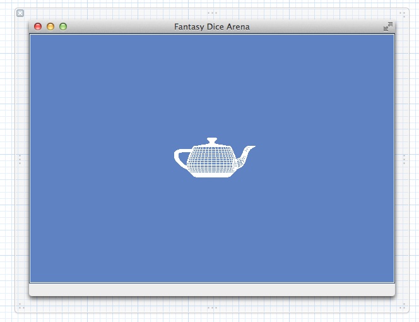
Task: Click the yellow minimize window button
Action: [x=50, y=27]
